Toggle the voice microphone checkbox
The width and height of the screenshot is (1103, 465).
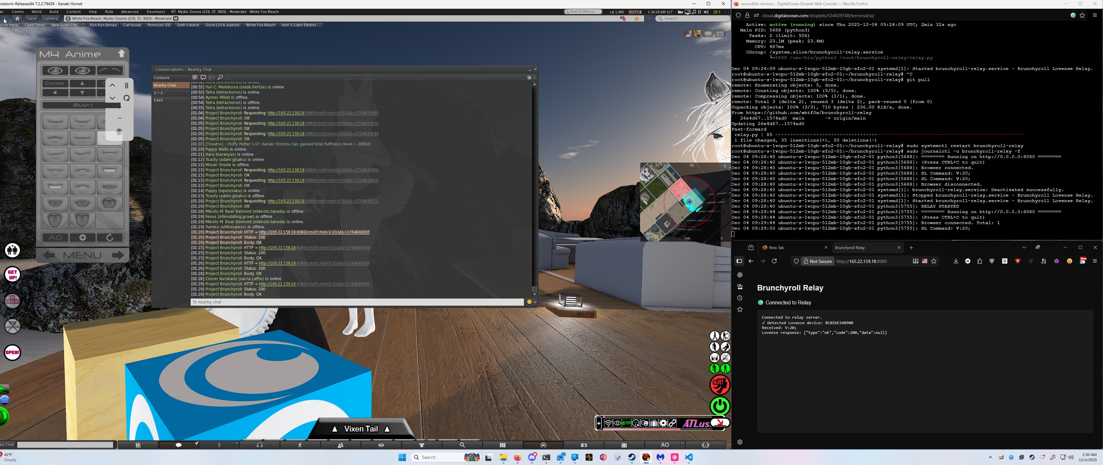pos(237,444)
